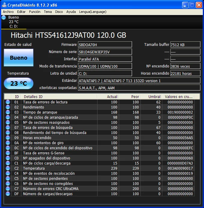The width and height of the screenshot is (204, 208).
Task: Open the Función menu
Action: tap(35, 12)
